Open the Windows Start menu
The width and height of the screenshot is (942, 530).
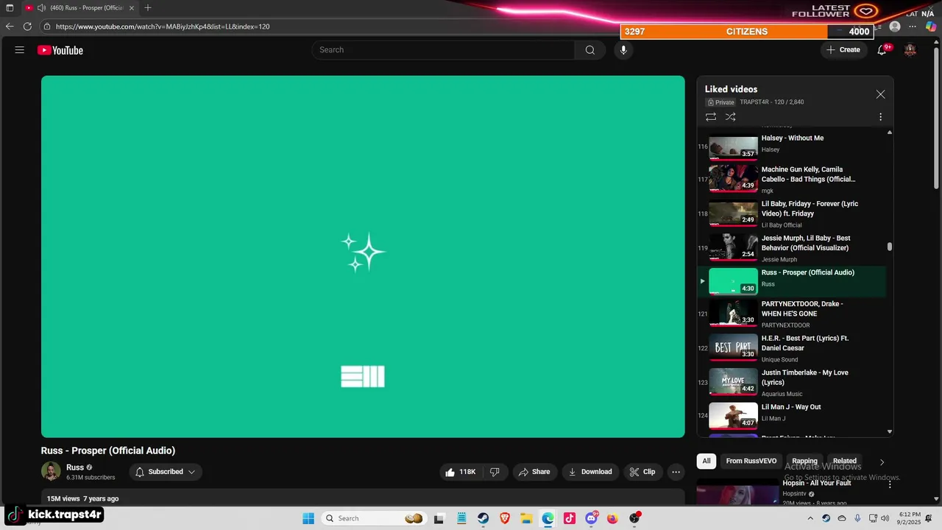pos(308,518)
